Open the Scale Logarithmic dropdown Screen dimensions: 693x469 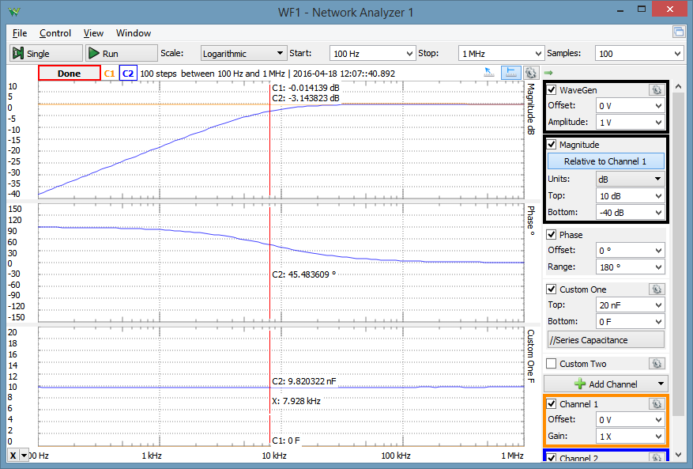243,54
